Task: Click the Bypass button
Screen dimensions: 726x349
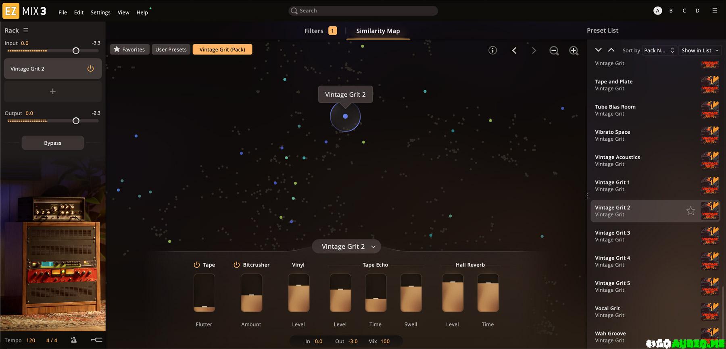Action: click(53, 143)
